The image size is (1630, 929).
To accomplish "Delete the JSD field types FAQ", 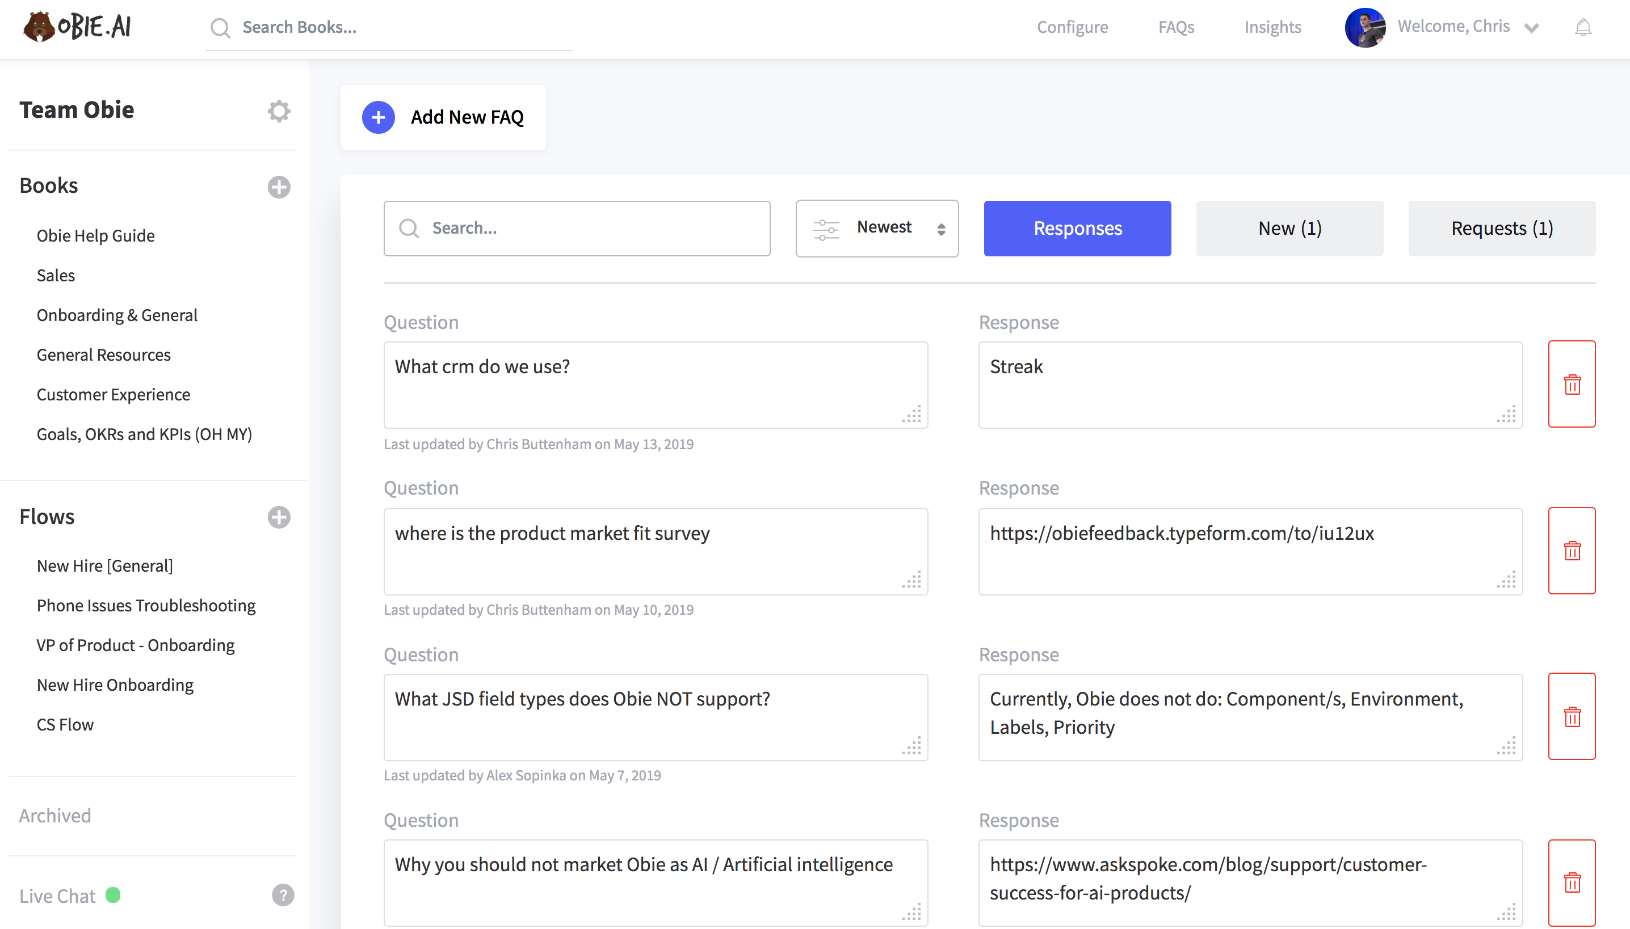I will pyautogui.click(x=1572, y=716).
